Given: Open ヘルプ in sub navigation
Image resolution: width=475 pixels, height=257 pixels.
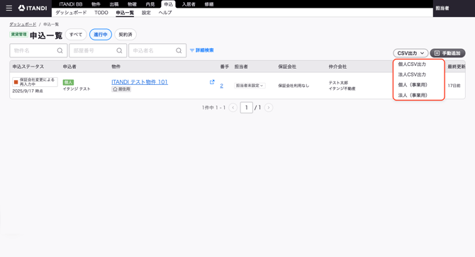Looking at the screenshot, I should (165, 13).
